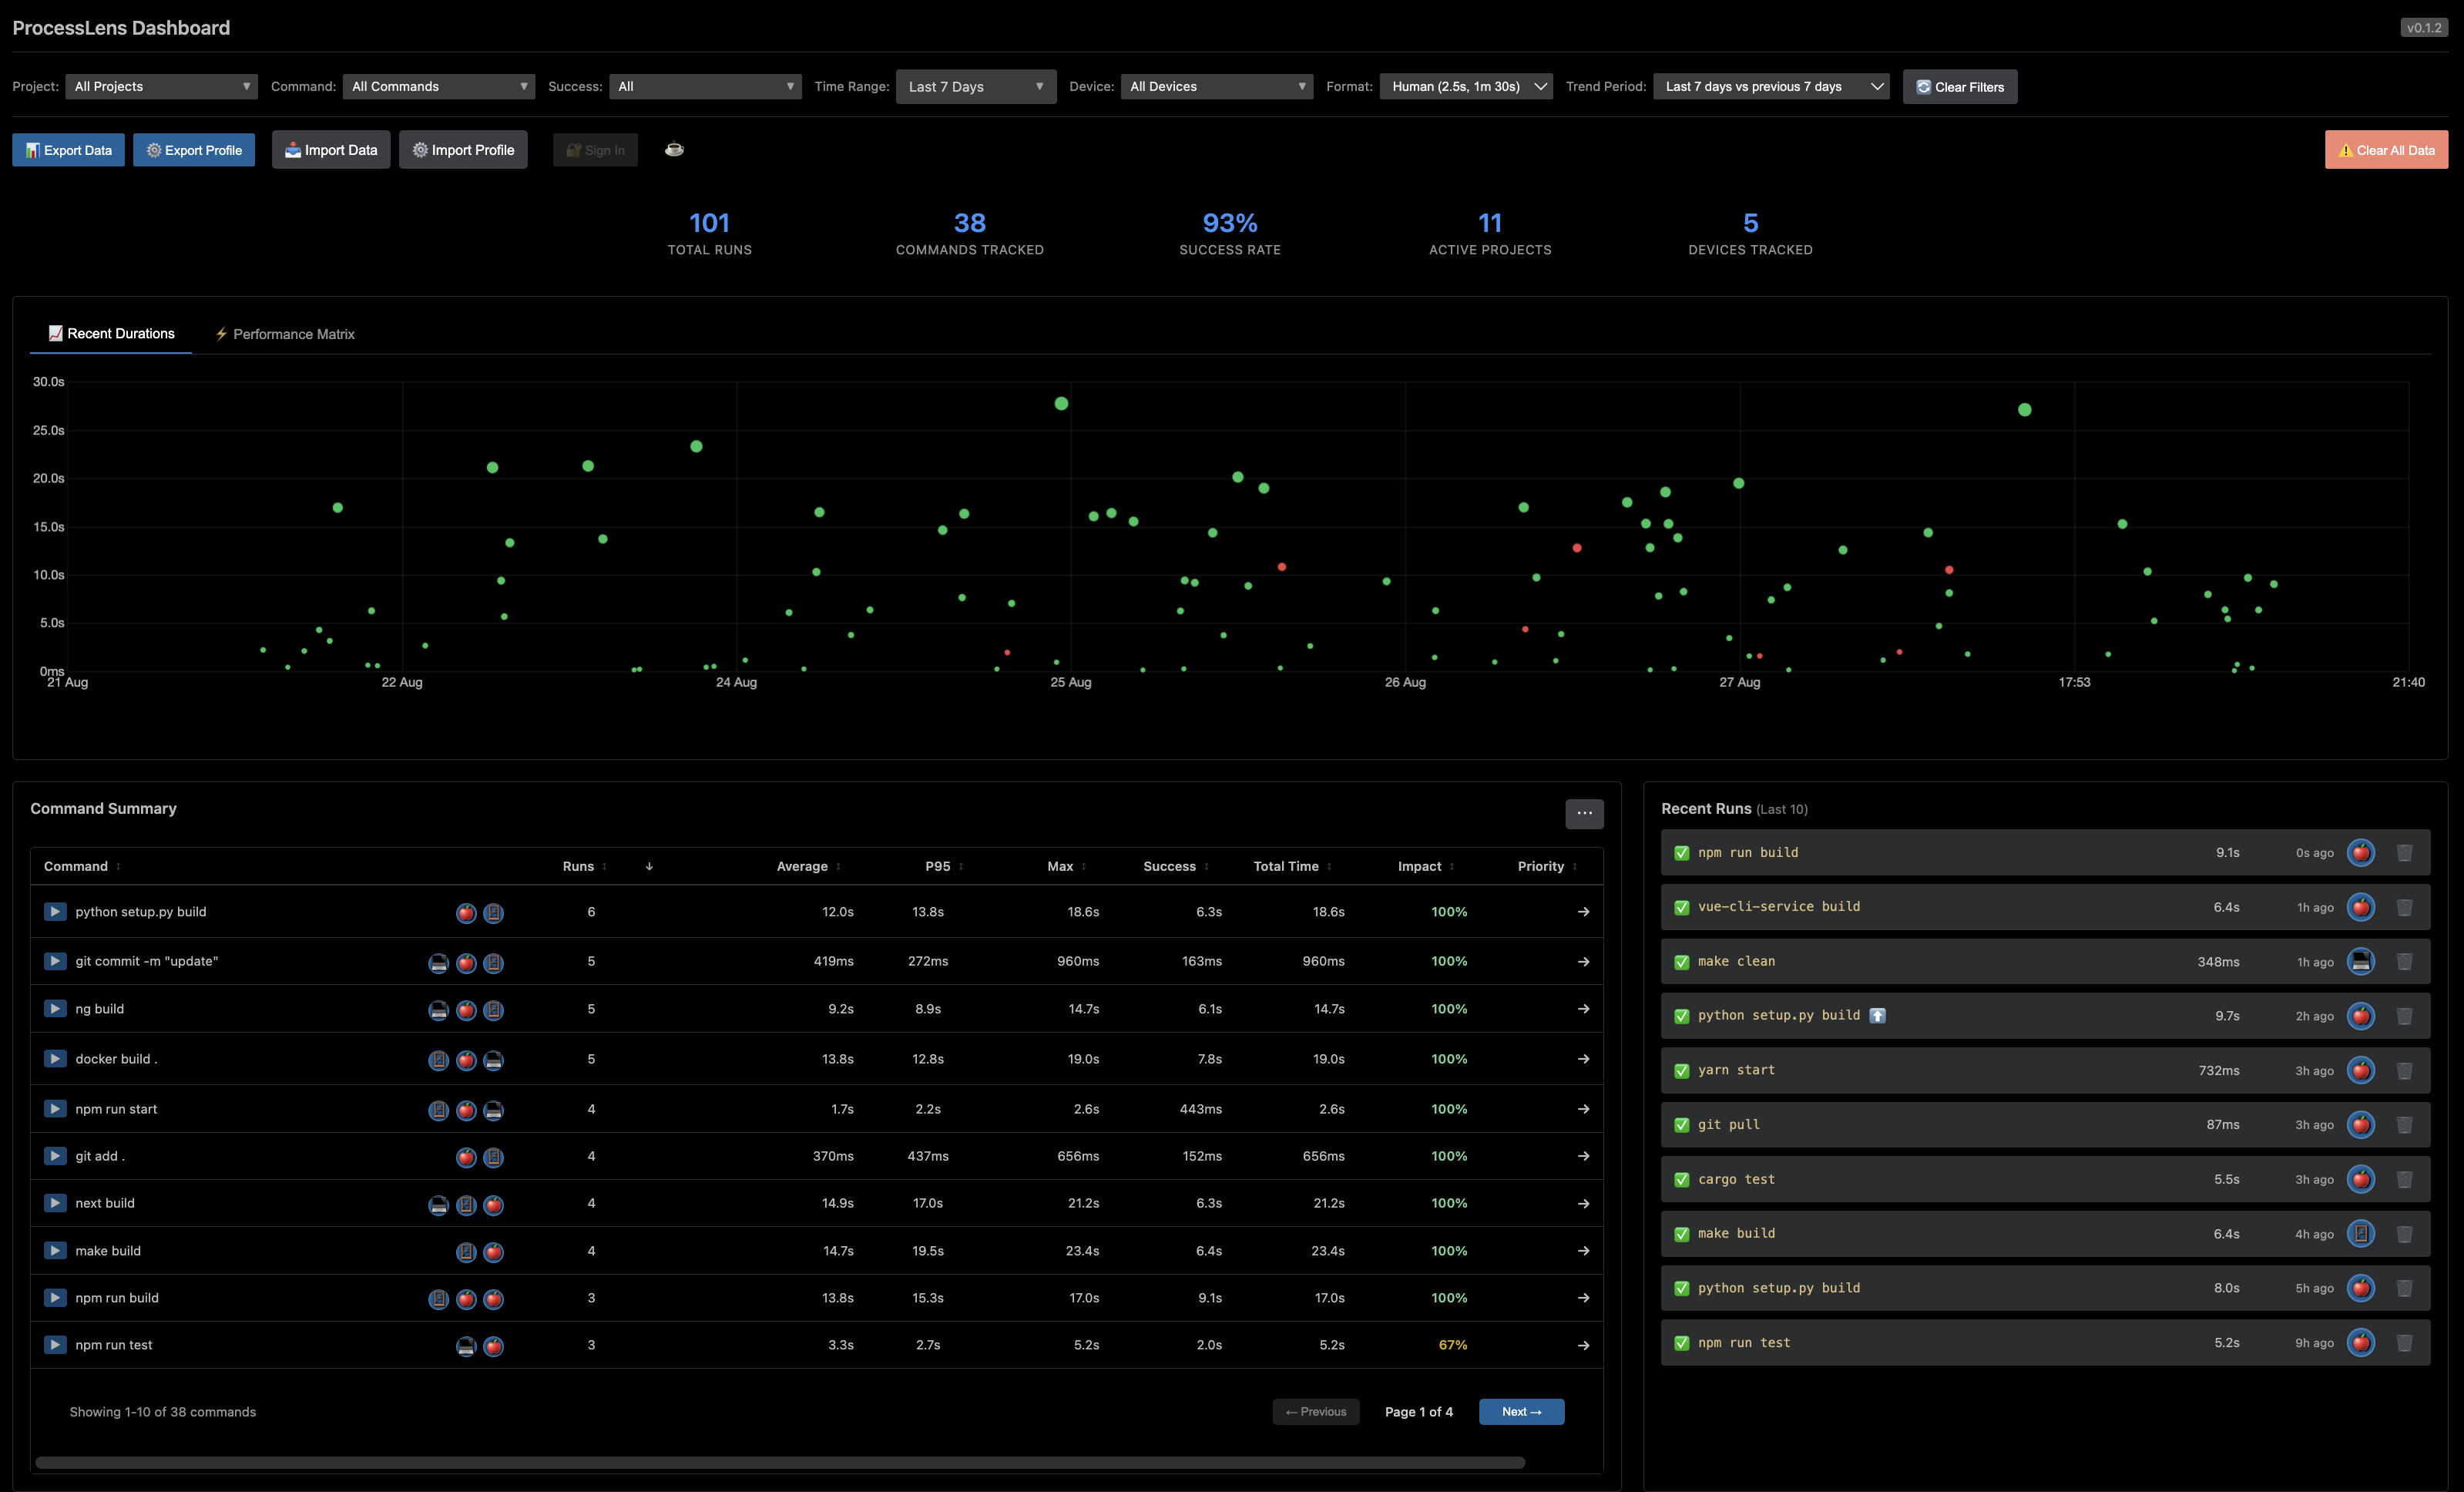Click the Next page button
2464x1492 pixels.
click(1521, 1411)
